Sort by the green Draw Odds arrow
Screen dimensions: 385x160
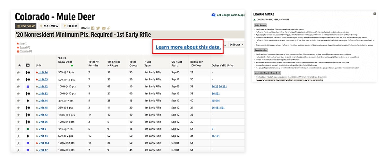[x=72, y=66]
